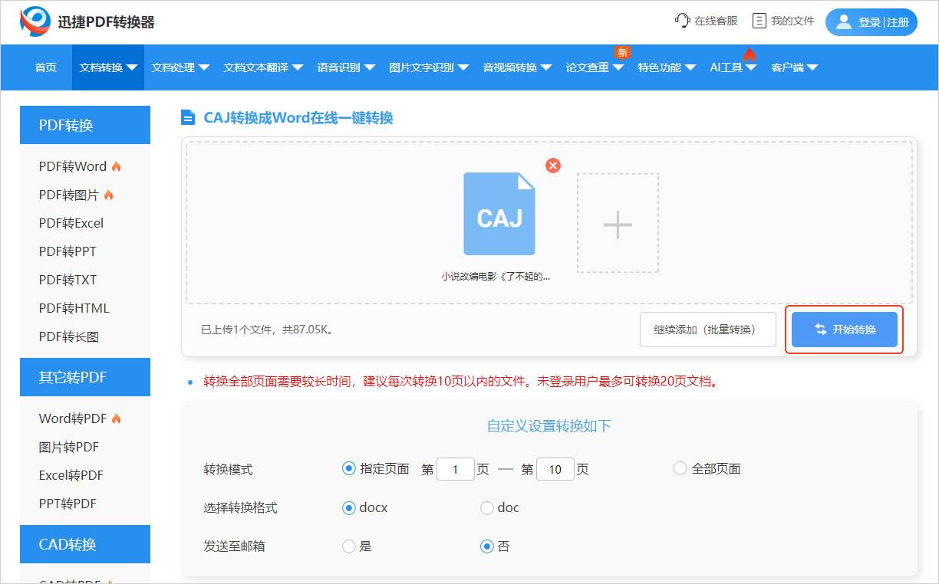Image resolution: width=939 pixels, height=584 pixels.
Task: Click the 登录|注册 button
Action: (871, 22)
